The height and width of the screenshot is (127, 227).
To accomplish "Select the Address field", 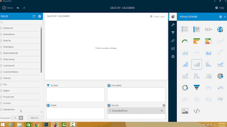I will 20,78.
